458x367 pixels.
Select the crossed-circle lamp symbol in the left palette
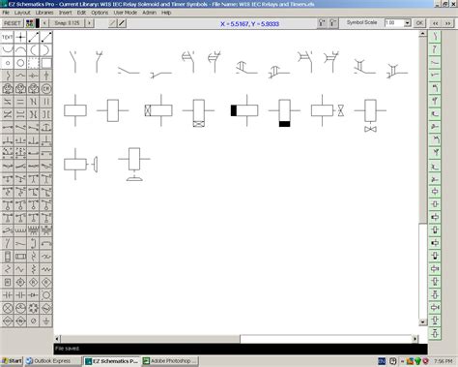tap(8, 308)
